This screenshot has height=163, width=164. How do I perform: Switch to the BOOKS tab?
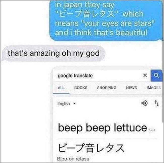81,88
